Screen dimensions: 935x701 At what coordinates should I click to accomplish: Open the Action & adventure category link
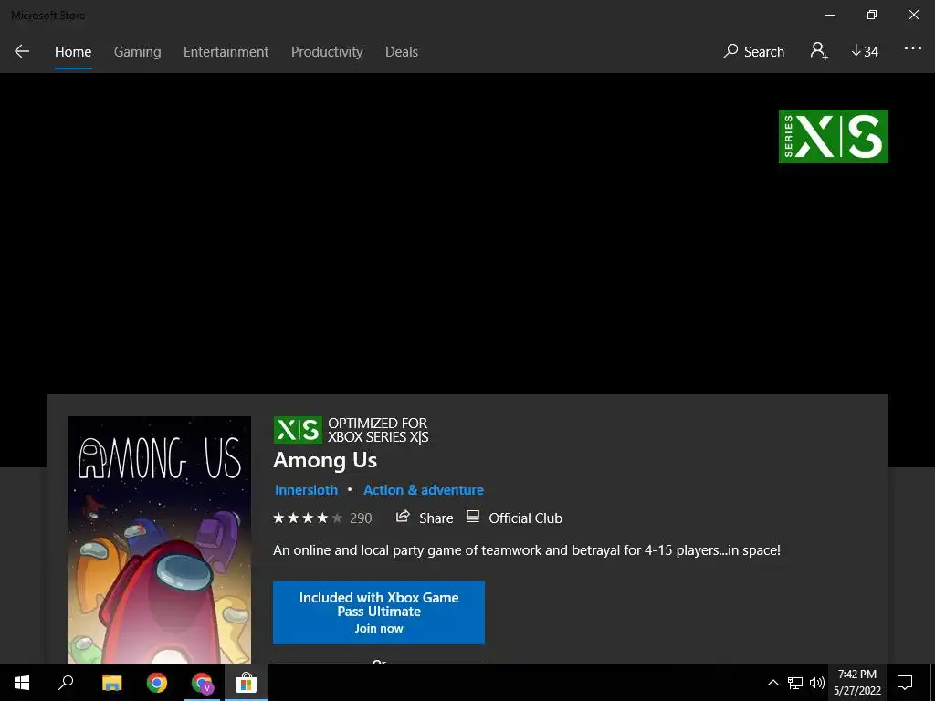424,490
